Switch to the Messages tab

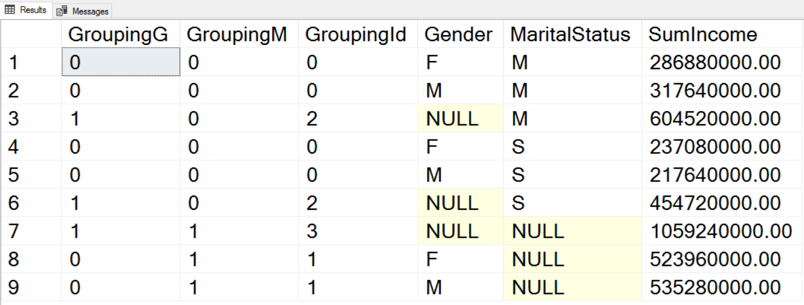coord(83,11)
